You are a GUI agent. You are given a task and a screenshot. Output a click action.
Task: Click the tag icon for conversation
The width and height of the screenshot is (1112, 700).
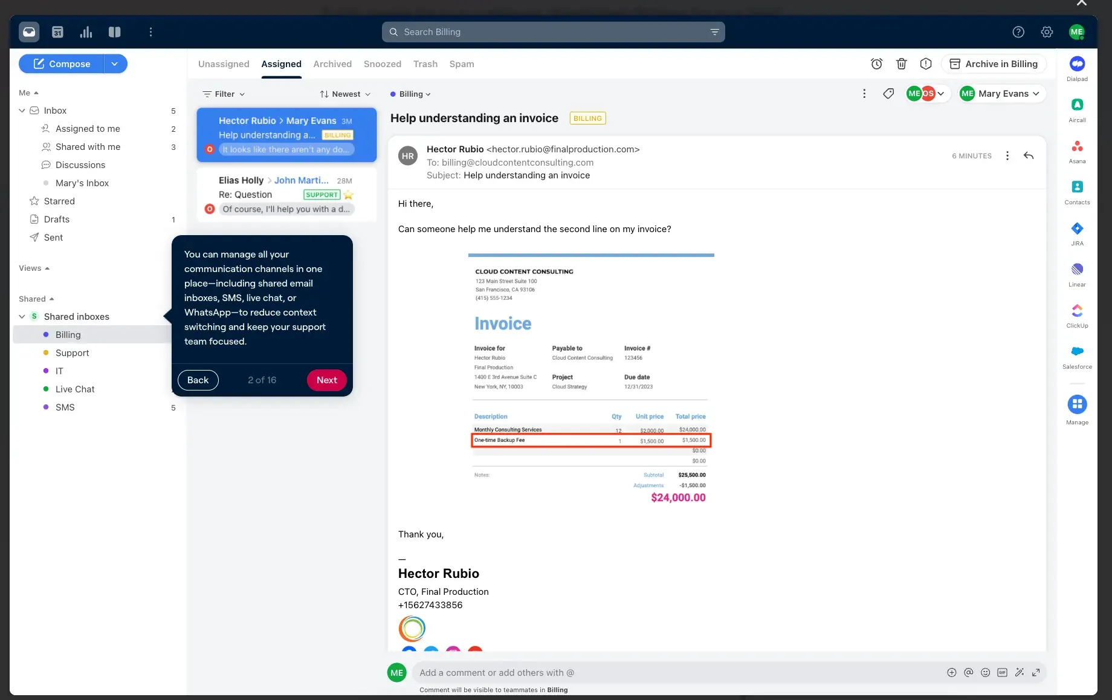pos(888,94)
